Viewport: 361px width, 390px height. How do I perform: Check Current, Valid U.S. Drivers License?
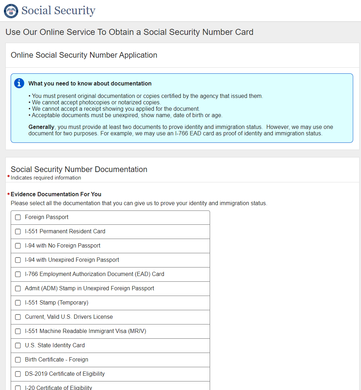[x=18, y=317]
